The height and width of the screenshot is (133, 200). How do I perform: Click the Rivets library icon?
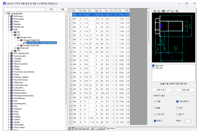[12, 114]
